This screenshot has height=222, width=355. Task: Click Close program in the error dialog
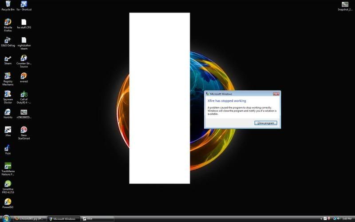point(265,123)
